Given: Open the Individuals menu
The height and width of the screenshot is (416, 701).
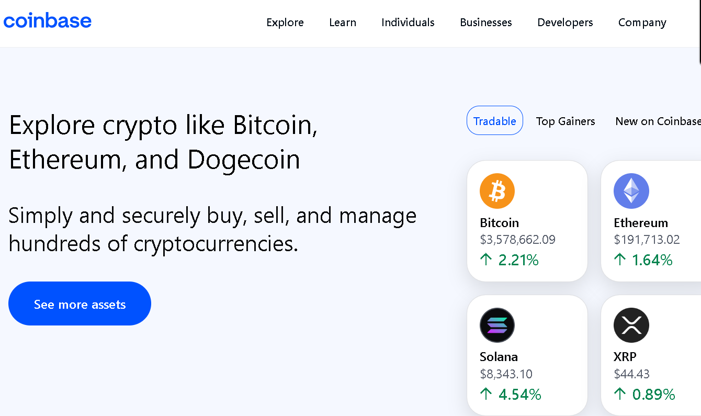Looking at the screenshot, I should pos(408,23).
